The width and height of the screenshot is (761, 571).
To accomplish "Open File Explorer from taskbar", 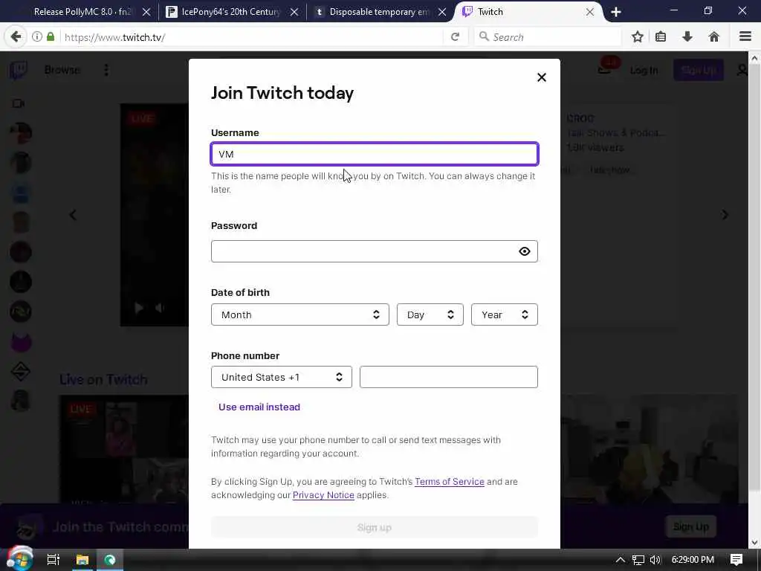I will point(82,560).
